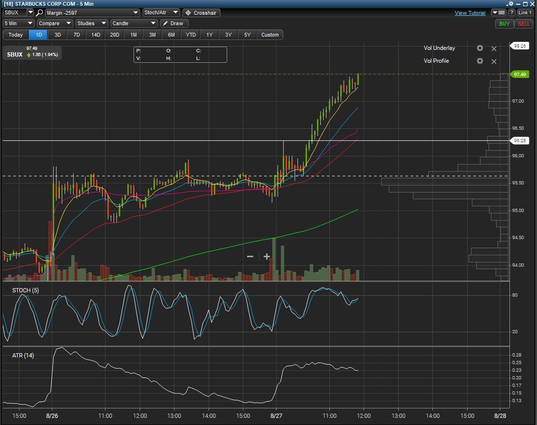
Task: Remove the Vol Underlay study
Action: coord(494,48)
